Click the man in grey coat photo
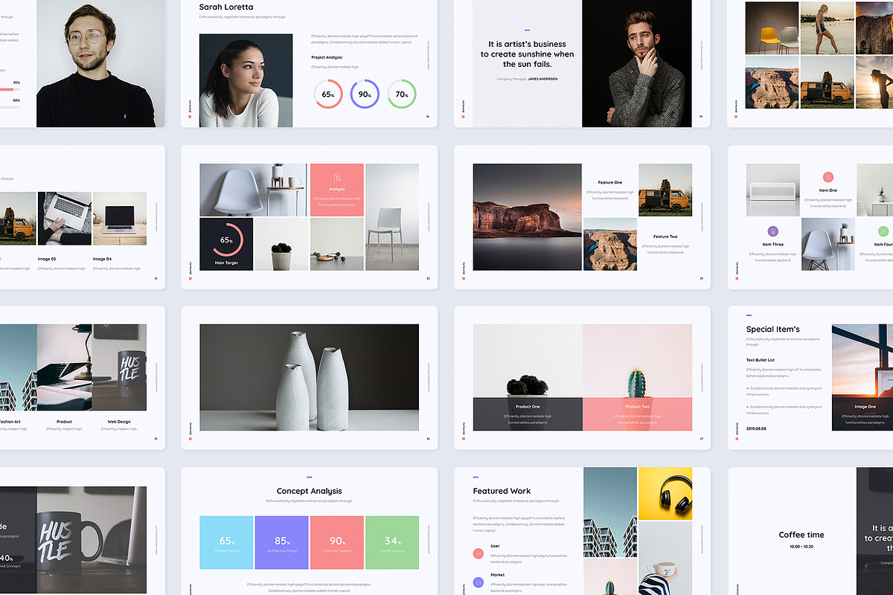The width and height of the screenshot is (893, 595). coord(637,63)
